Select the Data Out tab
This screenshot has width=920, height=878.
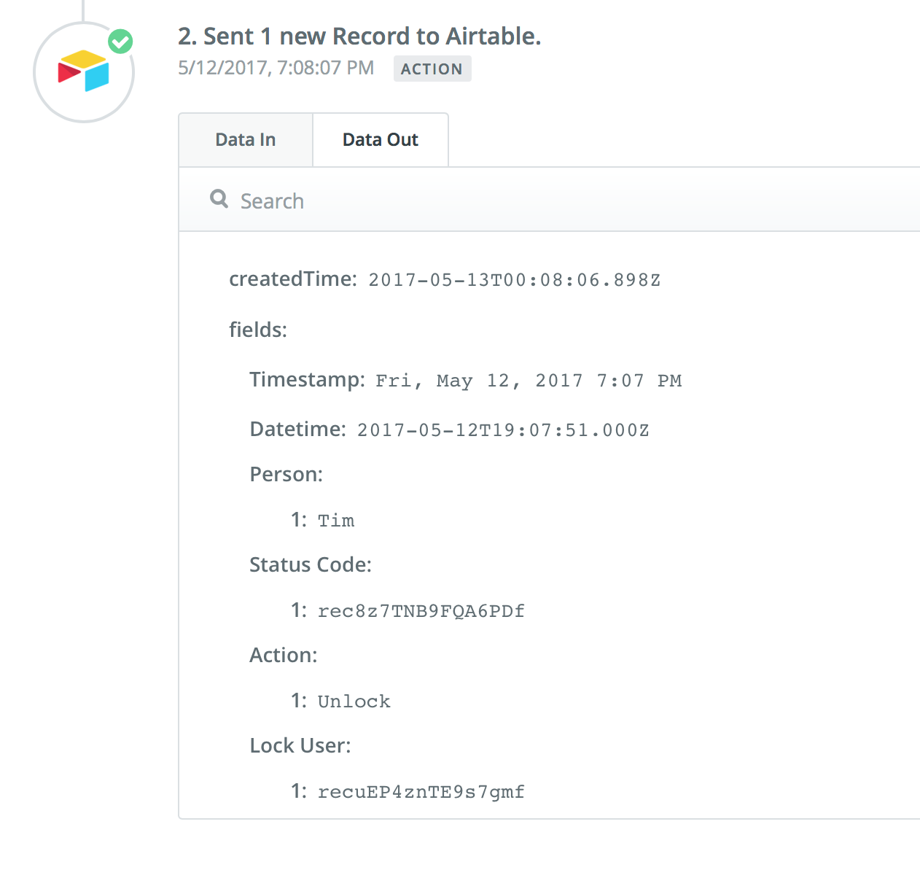coord(381,140)
